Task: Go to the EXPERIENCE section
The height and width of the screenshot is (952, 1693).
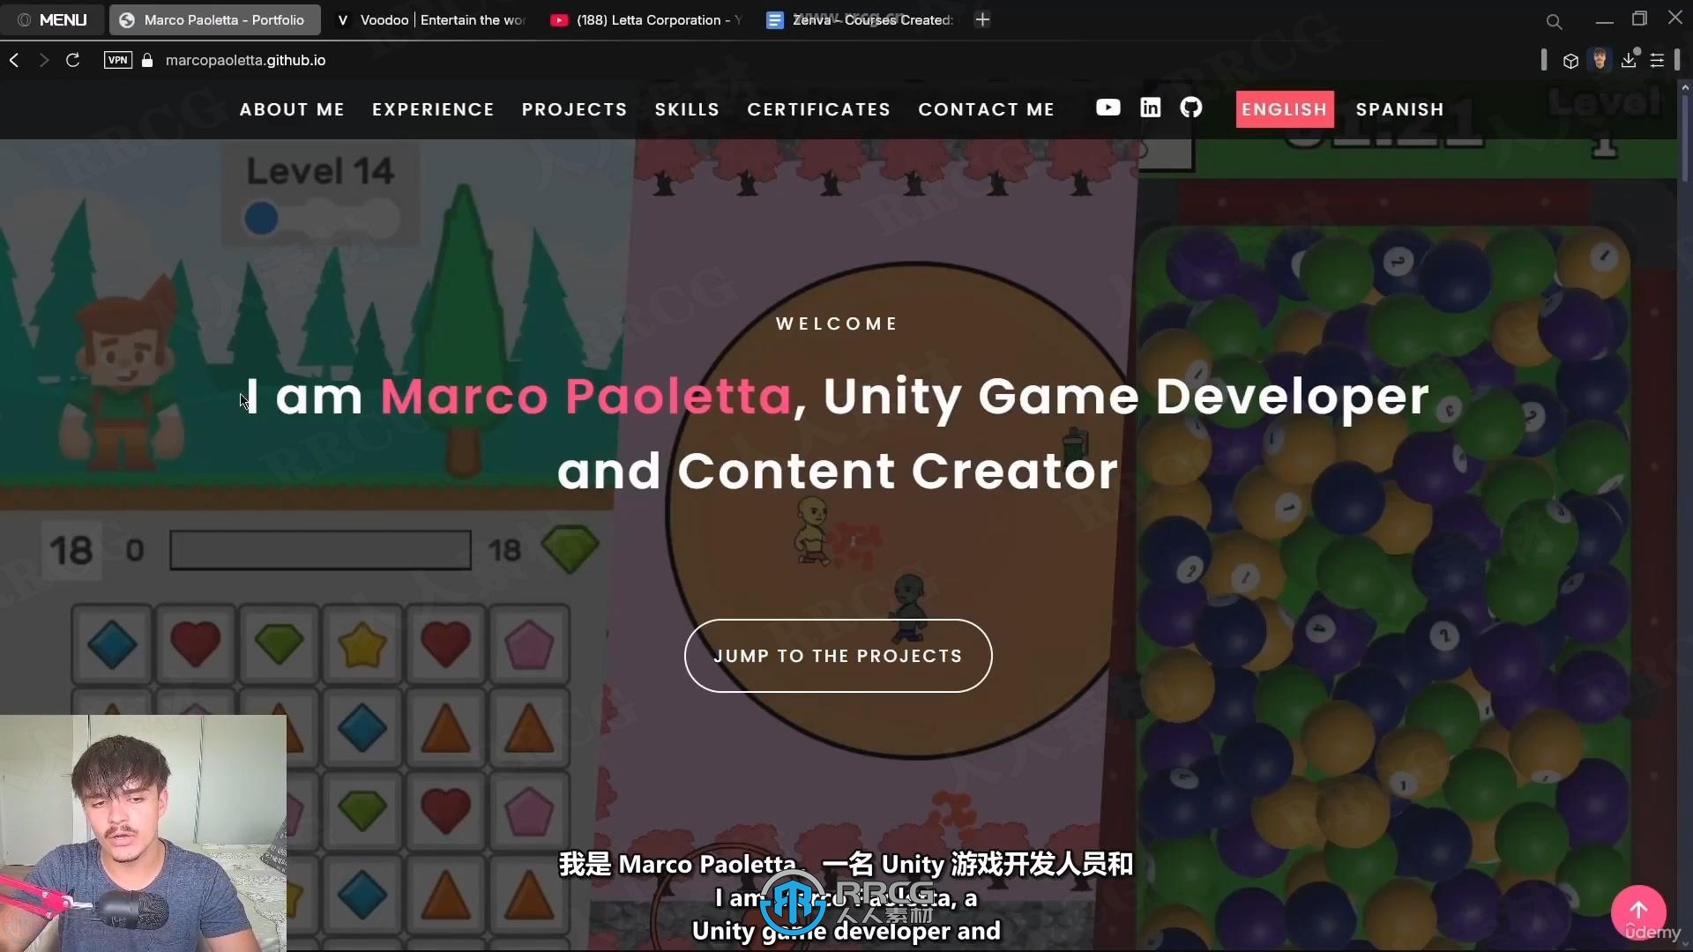Action: pyautogui.click(x=433, y=109)
